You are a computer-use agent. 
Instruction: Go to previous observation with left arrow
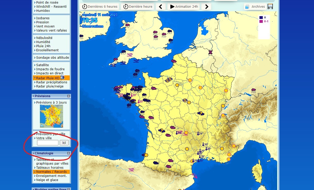pyautogui.click(x=161, y=7)
